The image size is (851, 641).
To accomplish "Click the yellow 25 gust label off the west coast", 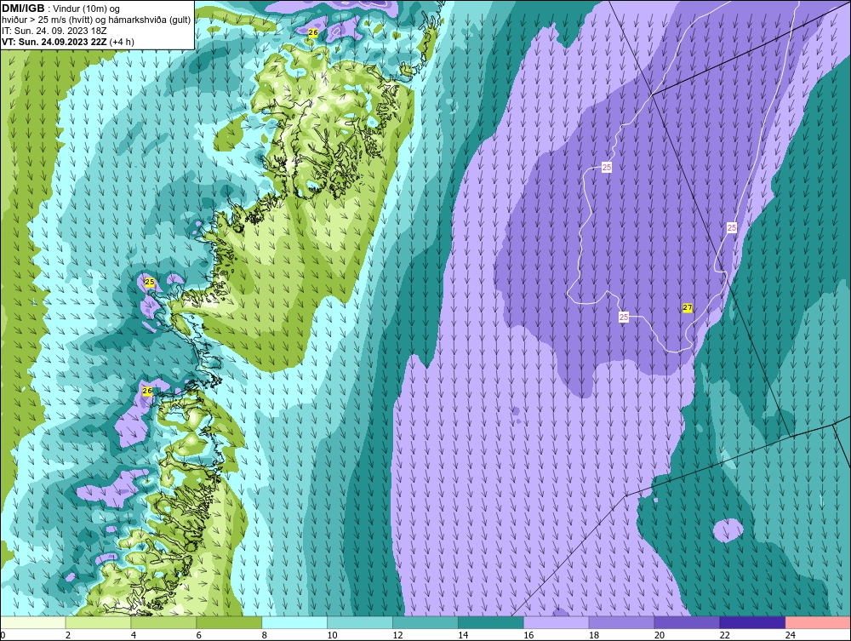I will click(x=149, y=283).
